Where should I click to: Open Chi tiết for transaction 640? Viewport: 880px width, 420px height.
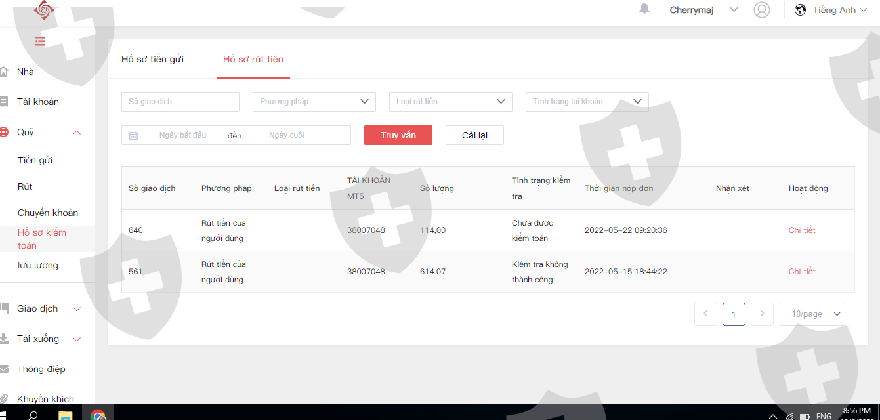[x=802, y=230]
